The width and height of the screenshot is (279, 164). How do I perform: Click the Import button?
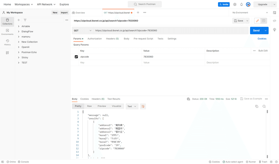64,13
